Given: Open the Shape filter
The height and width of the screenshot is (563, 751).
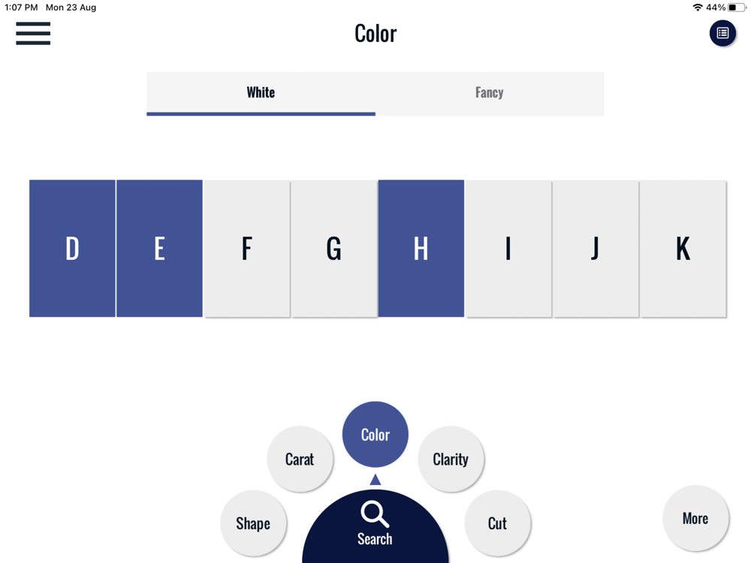Looking at the screenshot, I should (x=253, y=523).
